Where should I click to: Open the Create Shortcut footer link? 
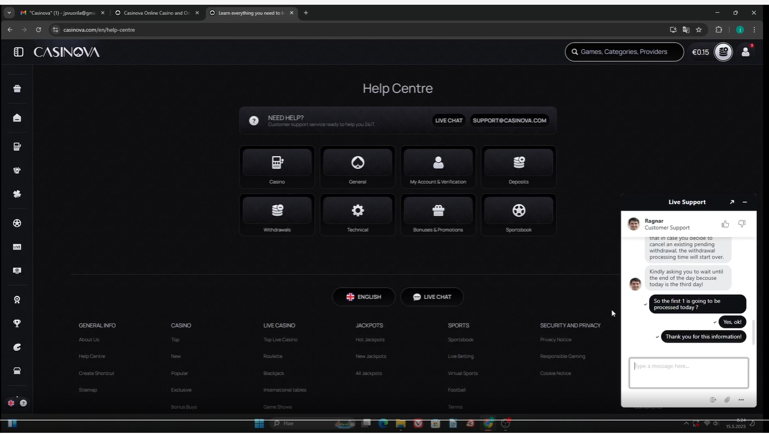[x=96, y=374]
